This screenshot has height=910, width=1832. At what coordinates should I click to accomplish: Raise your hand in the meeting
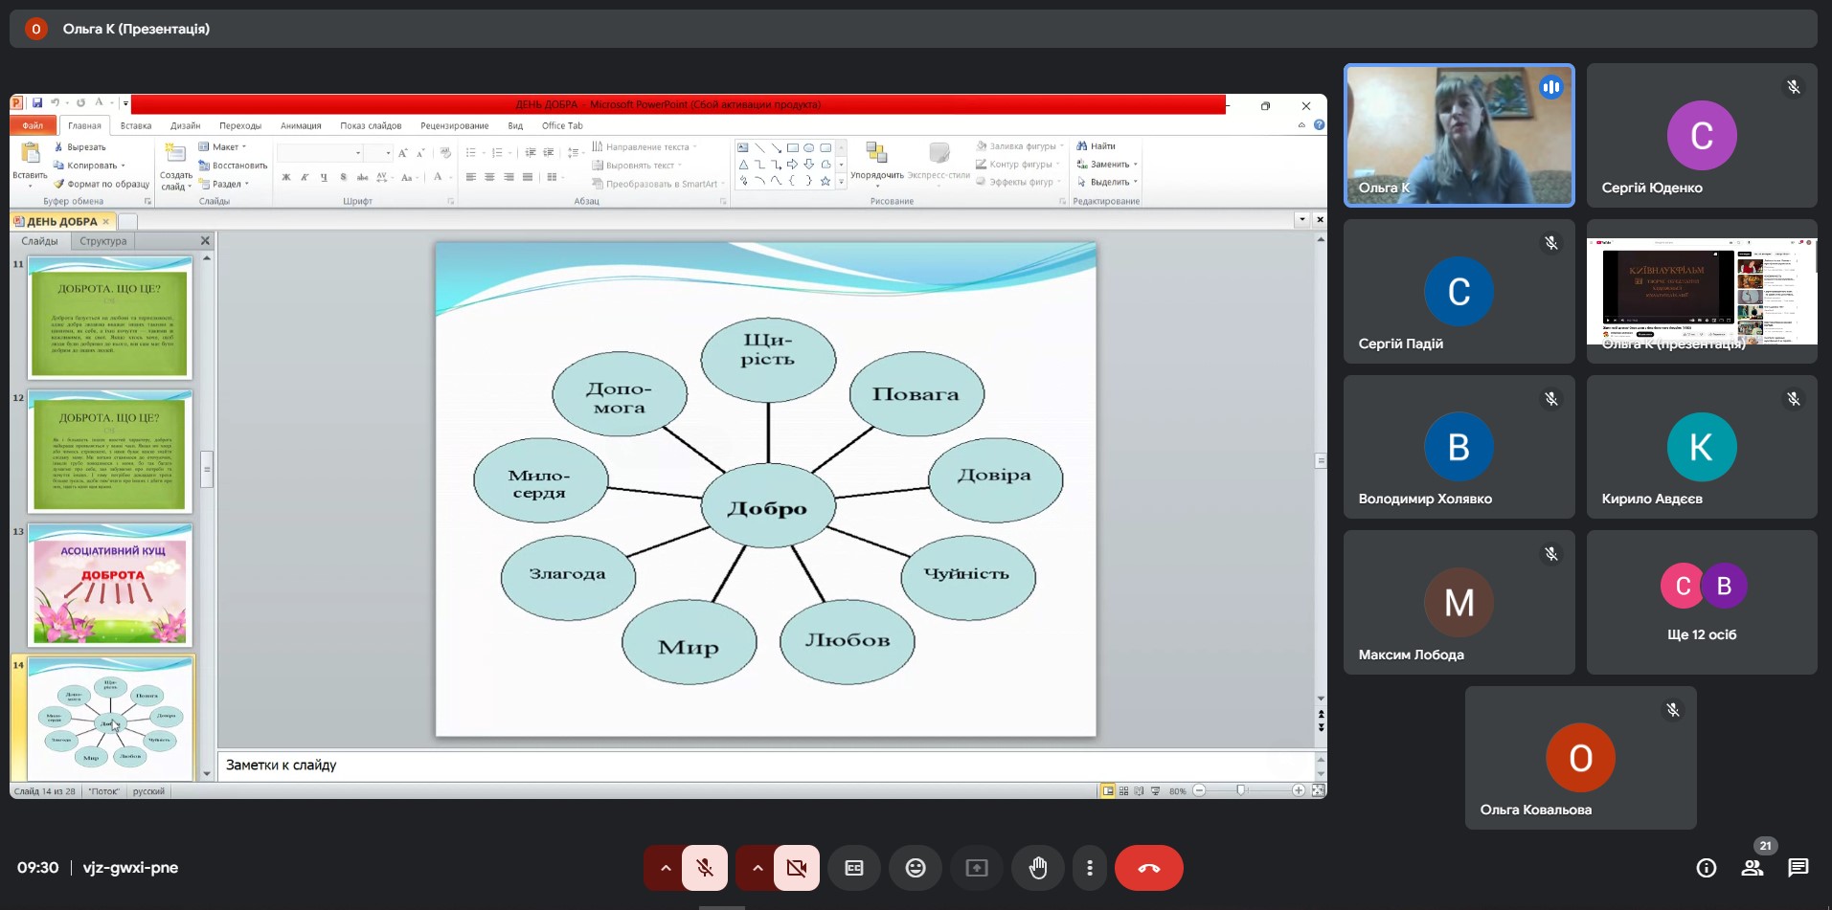[1038, 868]
